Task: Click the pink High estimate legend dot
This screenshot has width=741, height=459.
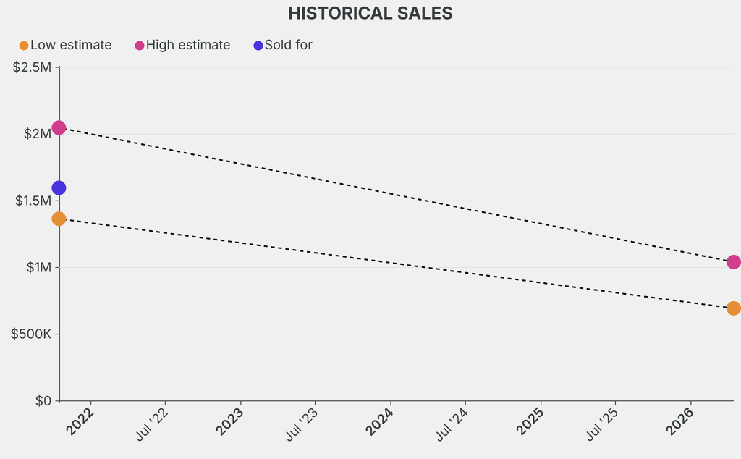Action: point(140,46)
